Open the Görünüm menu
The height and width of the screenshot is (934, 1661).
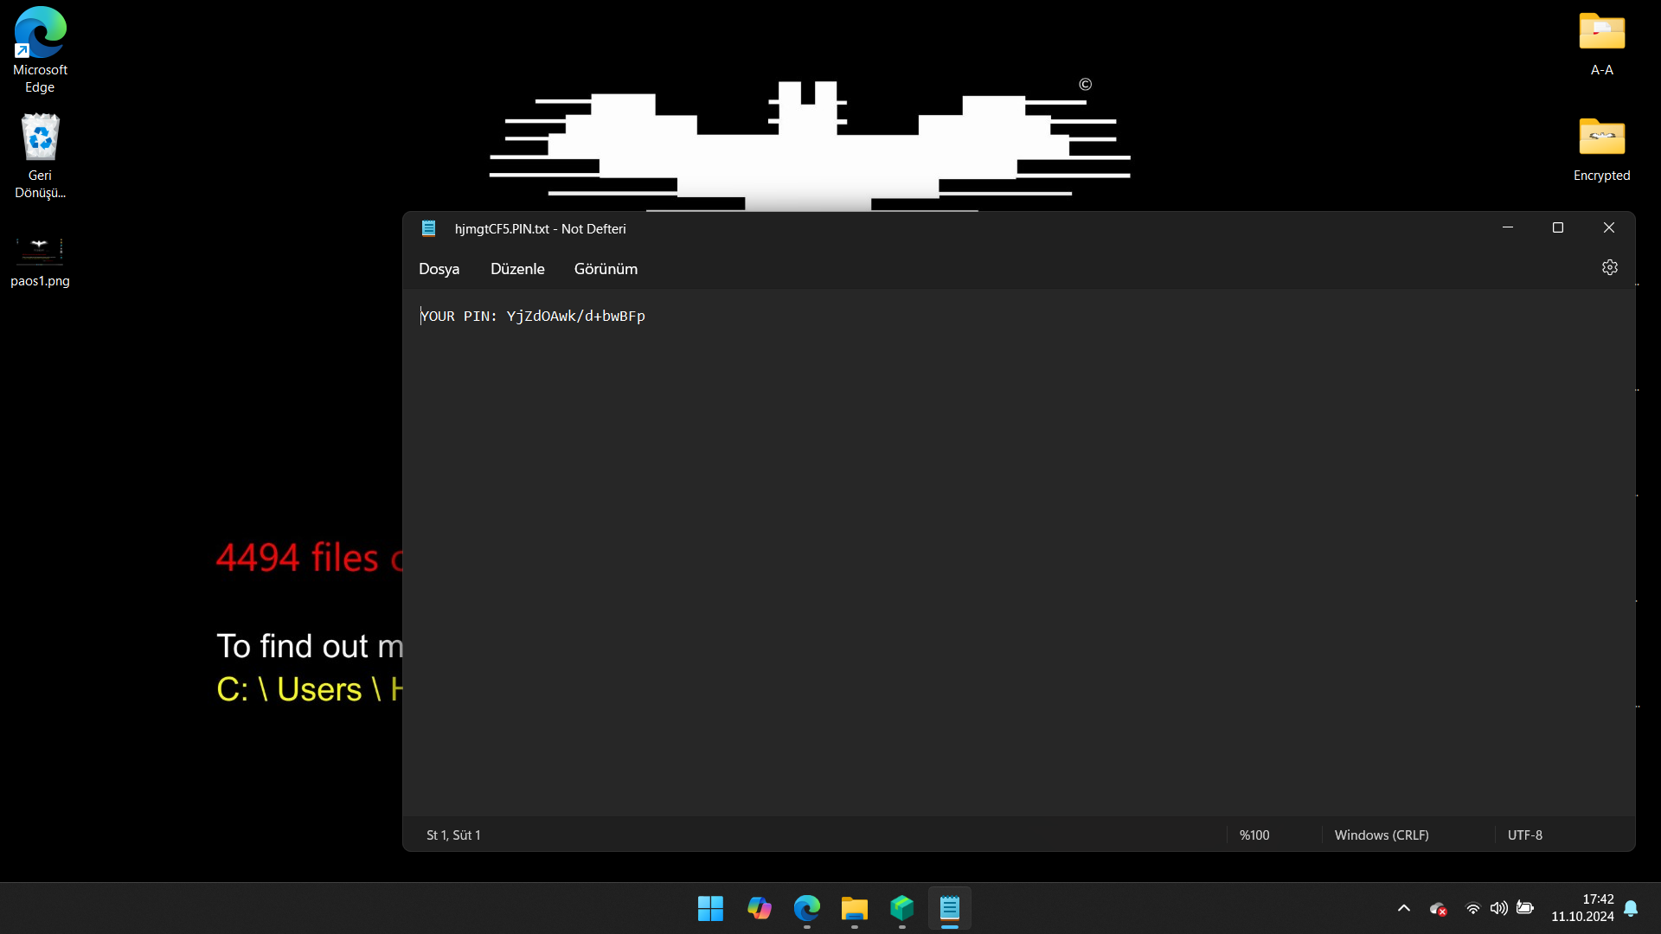(606, 269)
